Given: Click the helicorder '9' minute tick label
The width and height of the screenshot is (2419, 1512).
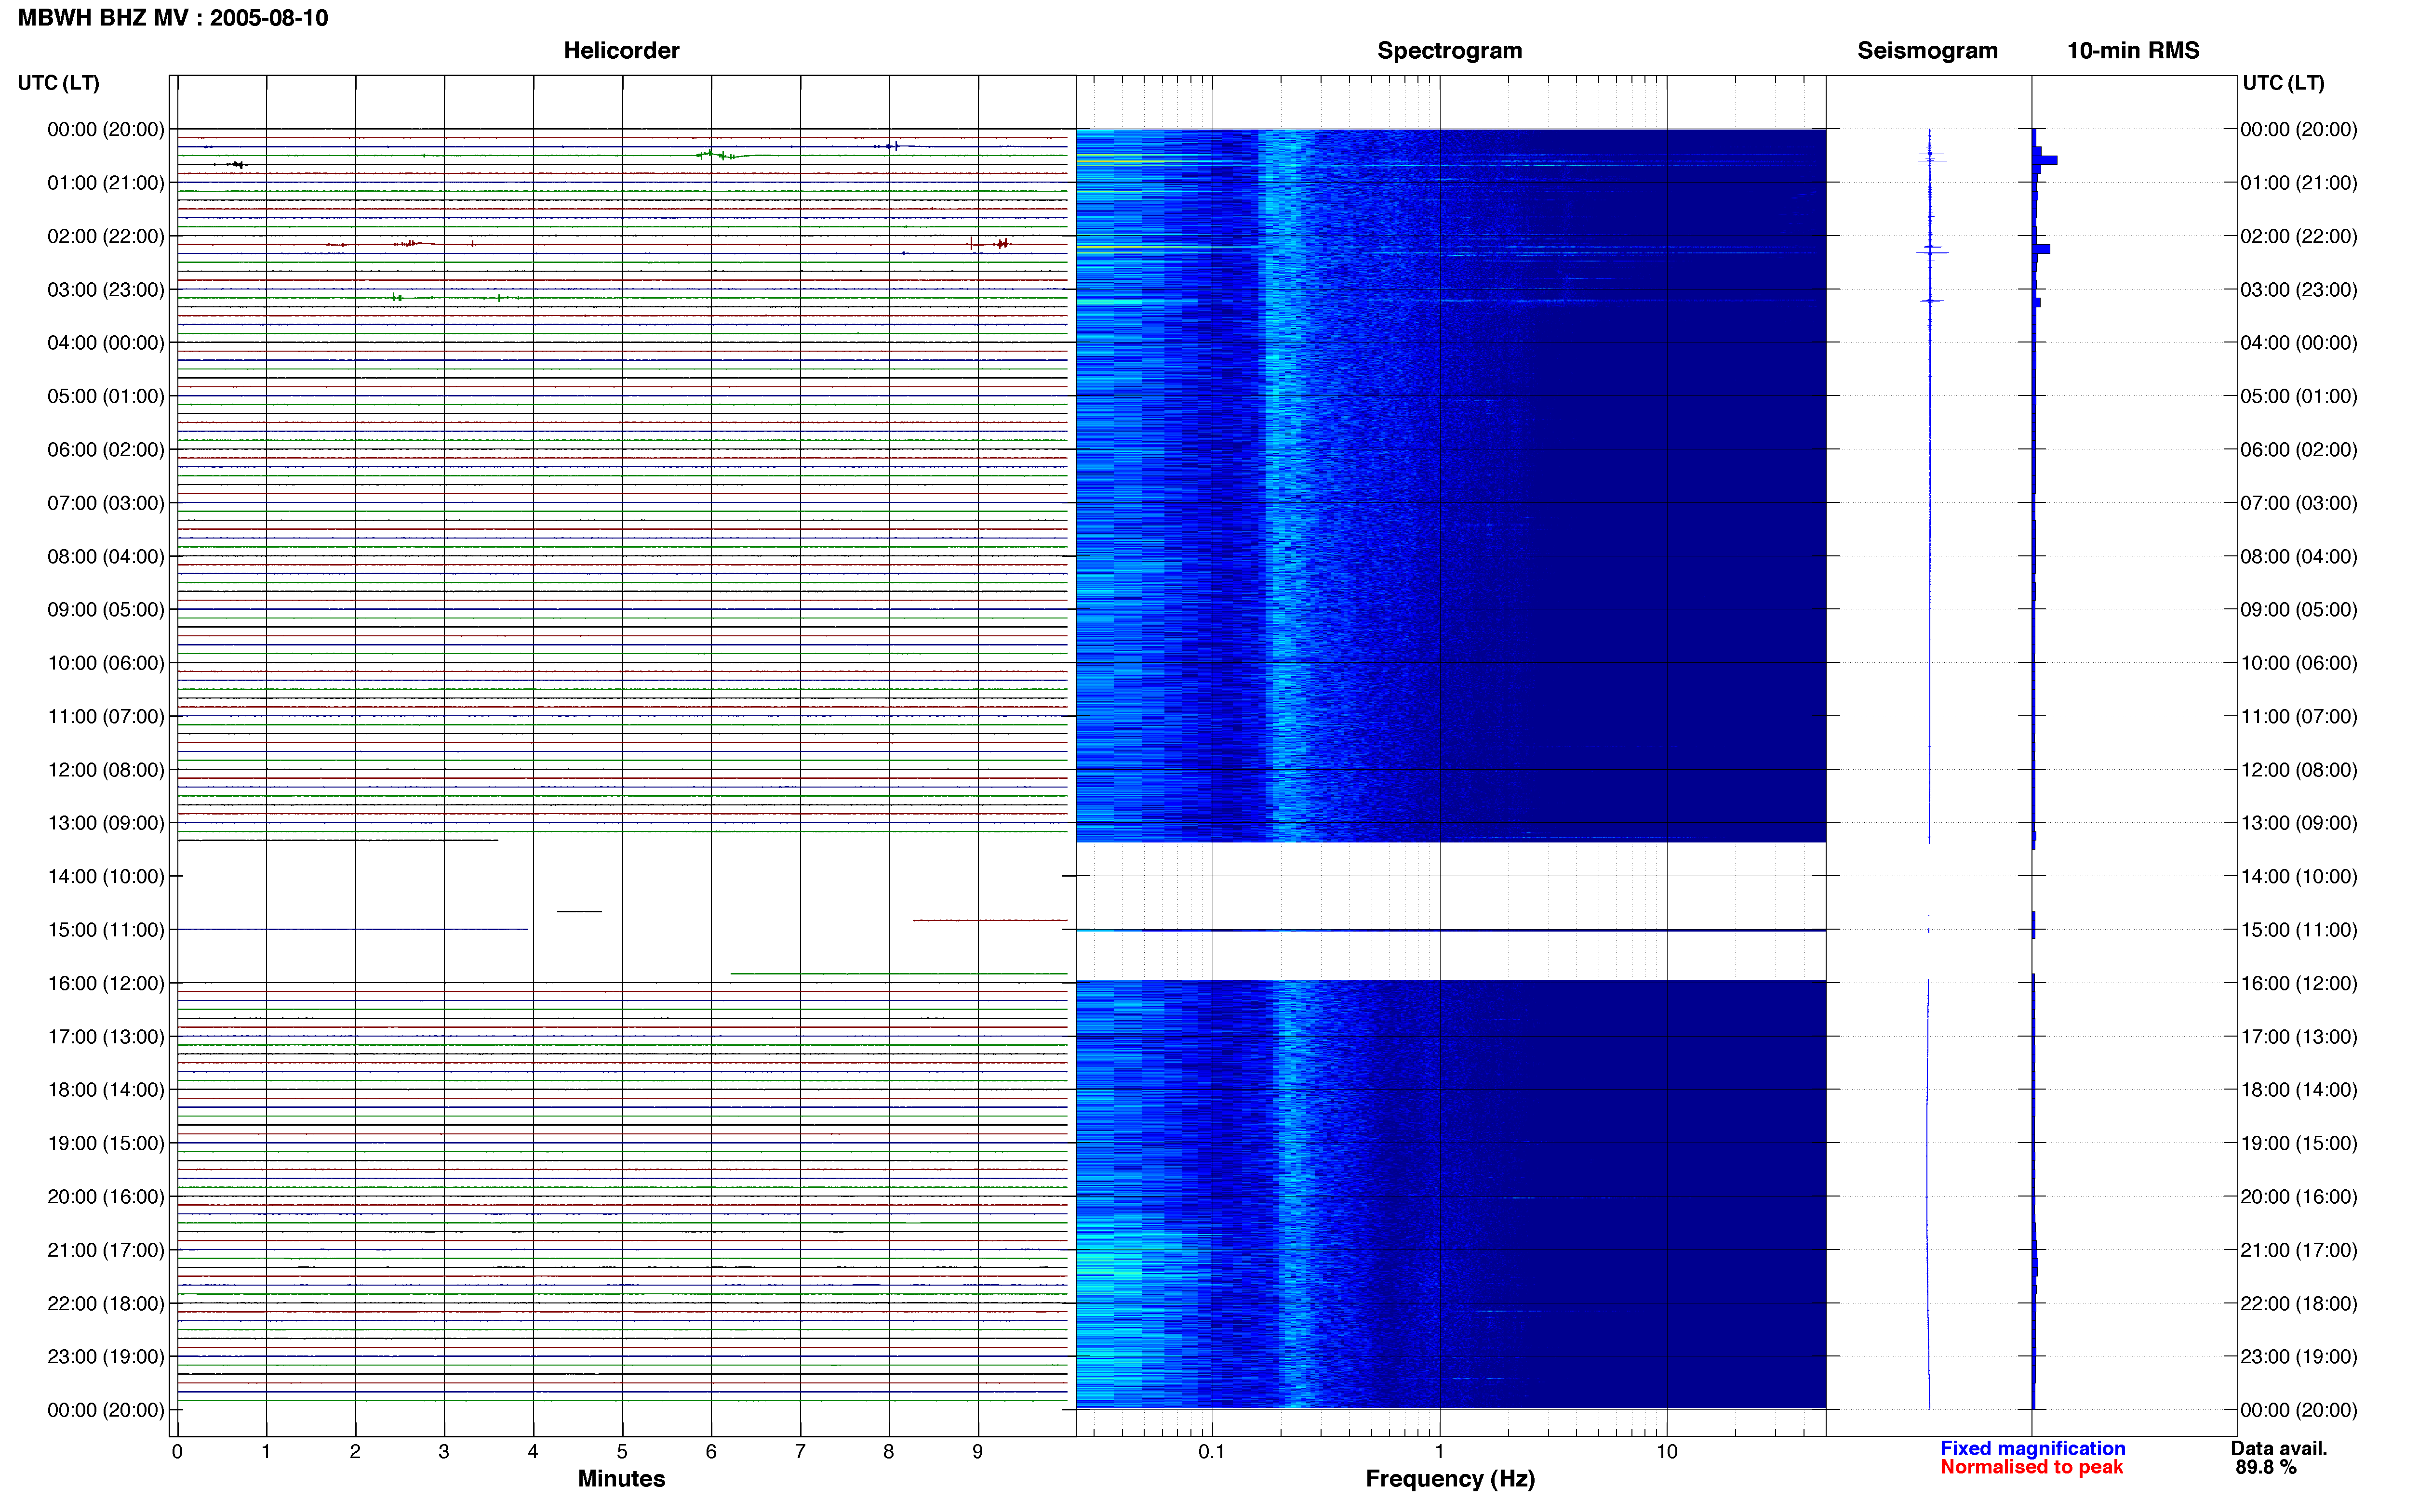Looking at the screenshot, I should point(977,1451).
